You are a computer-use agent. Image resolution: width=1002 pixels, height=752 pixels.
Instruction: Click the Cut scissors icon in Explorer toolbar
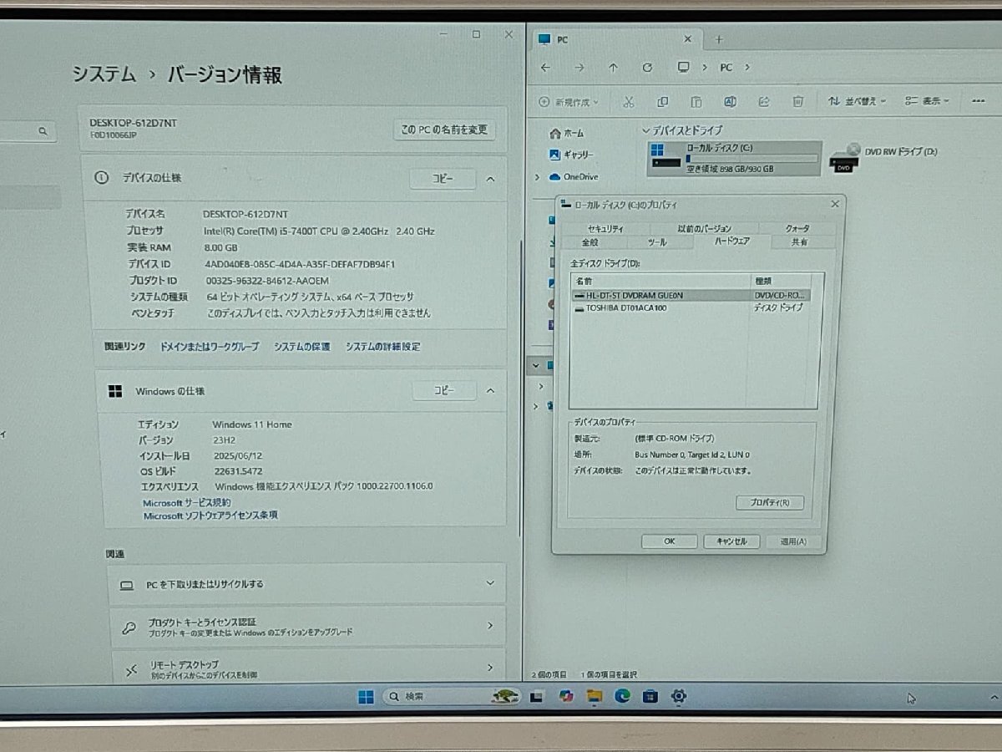tap(629, 101)
